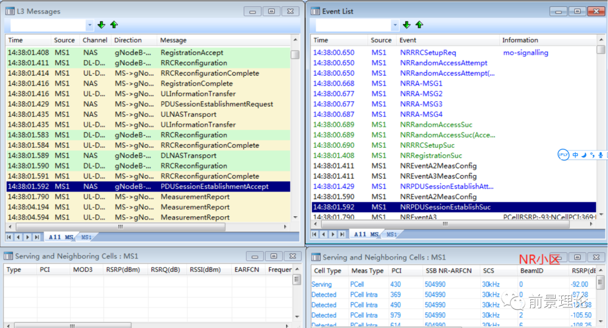Select RegistrationComplete message row

coord(148,84)
